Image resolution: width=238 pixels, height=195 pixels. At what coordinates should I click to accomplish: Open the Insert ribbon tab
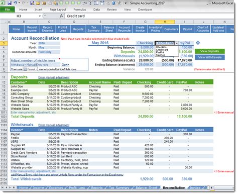[38, 10]
